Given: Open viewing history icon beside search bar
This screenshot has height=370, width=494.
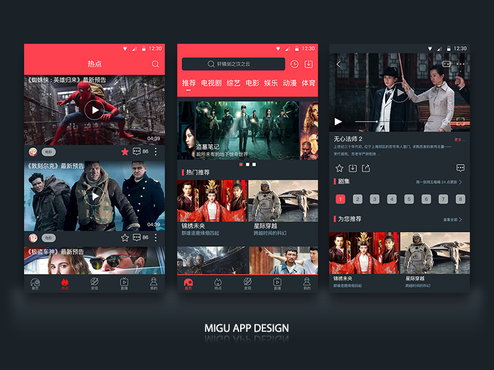Looking at the screenshot, I should point(293,64).
